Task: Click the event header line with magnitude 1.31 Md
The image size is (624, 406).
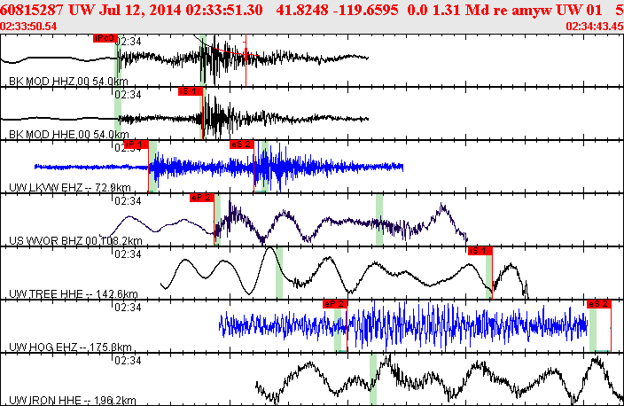Action: click(x=312, y=10)
